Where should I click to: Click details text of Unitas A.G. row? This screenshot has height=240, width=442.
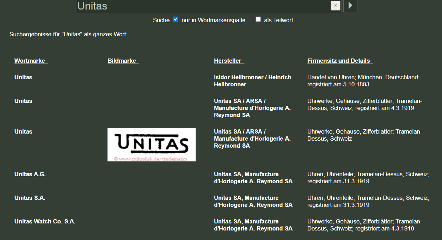point(368,178)
